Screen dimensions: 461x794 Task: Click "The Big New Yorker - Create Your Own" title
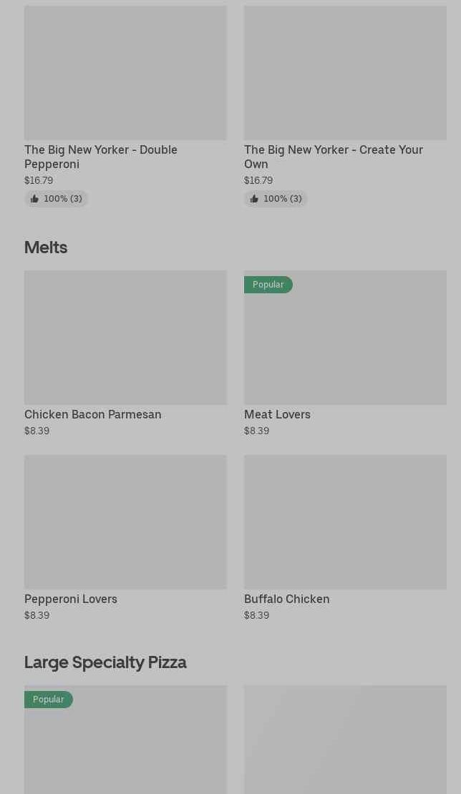pos(333,157)
